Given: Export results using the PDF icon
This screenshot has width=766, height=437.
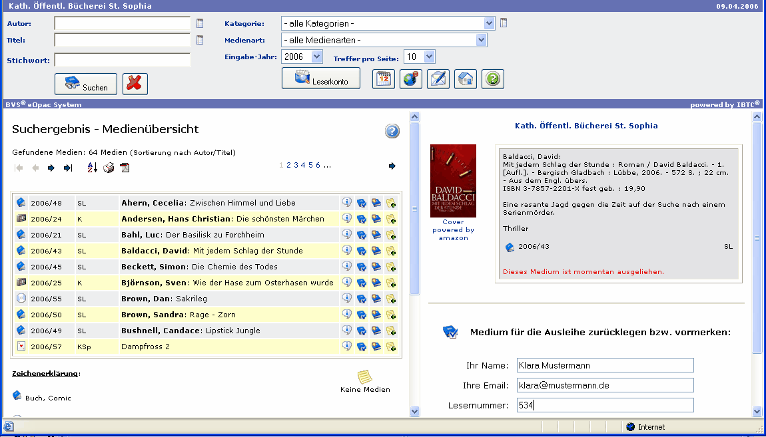Looking at the screenshot, I should click(x=125, y=168).
